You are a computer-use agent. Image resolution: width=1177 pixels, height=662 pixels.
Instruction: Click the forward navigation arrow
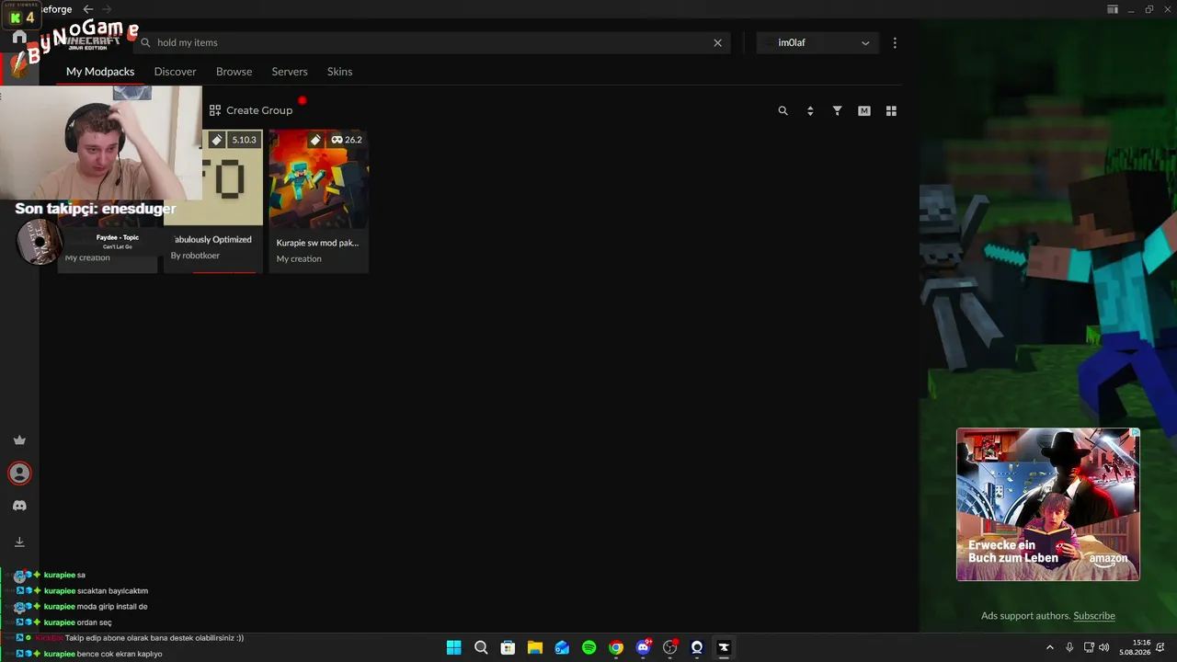(x=107, y=9)
